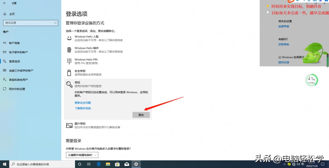Image resolution: width=329 pixels, height=168 pixels.
Task: Open 同步你的设置 page
Action: click(x=17, y=89)
